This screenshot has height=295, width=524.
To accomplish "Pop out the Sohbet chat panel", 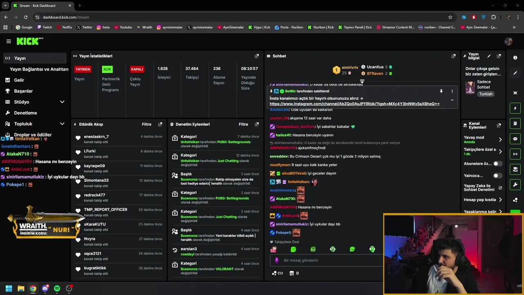I will coord(454,56).
